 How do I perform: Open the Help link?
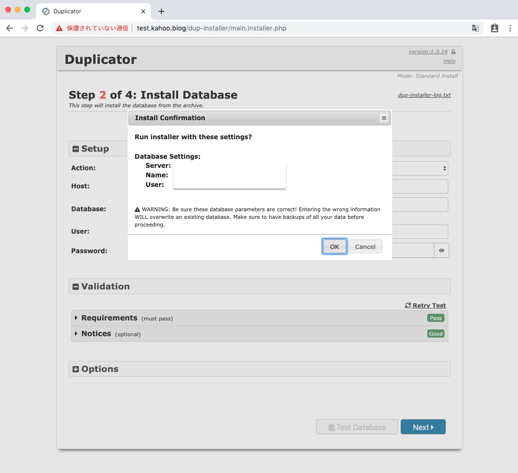(x=449, y=61)
